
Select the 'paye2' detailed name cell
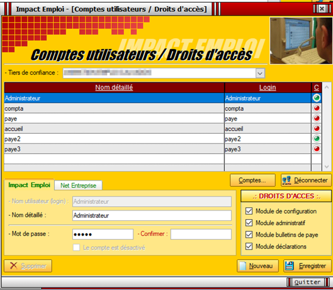tap(114, 139)
